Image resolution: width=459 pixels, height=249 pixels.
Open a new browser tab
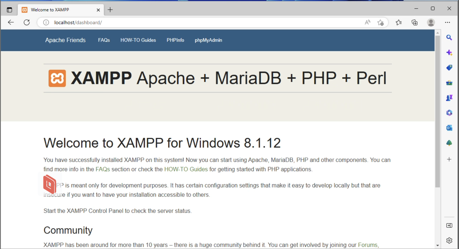tap(110, 10)
